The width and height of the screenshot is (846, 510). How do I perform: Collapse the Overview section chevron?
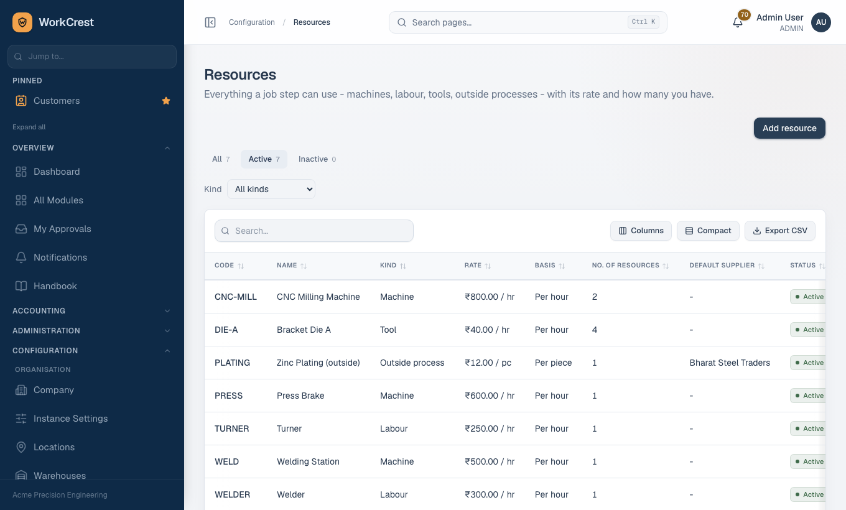click(167, 148)
